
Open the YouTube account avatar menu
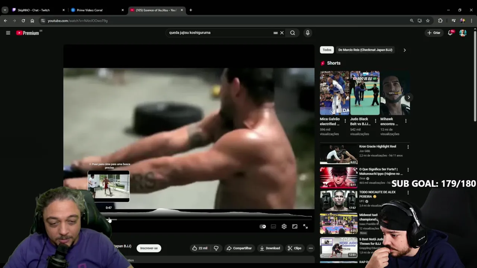[463, 33]
